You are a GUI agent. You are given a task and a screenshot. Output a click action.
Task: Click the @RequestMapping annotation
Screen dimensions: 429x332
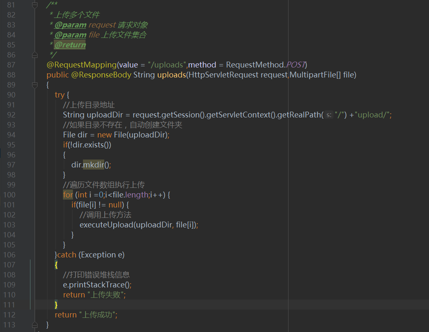pos(82,65)
